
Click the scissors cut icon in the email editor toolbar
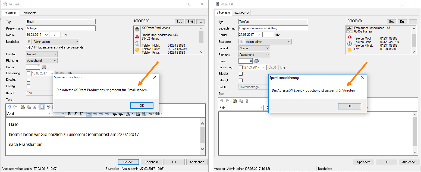coord(34,107)
